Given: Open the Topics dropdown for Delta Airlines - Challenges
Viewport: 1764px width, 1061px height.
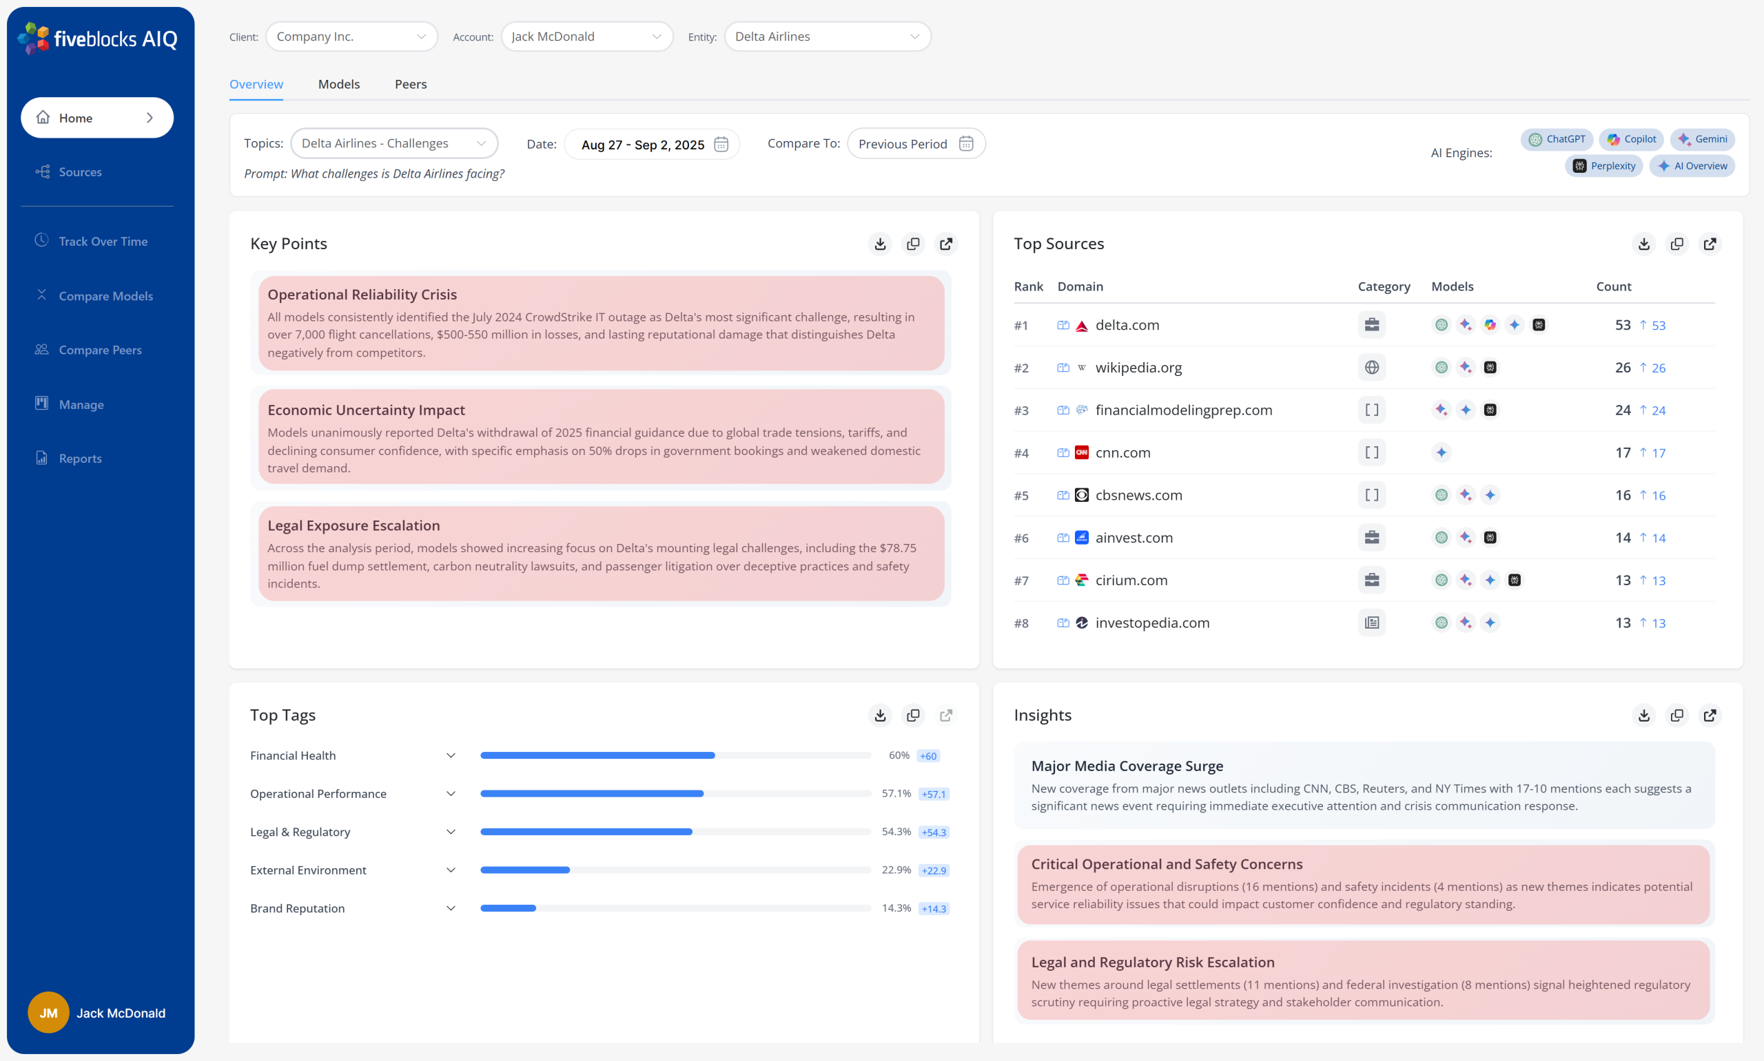Looking at the screenshot, I should (x=394, y=144).
